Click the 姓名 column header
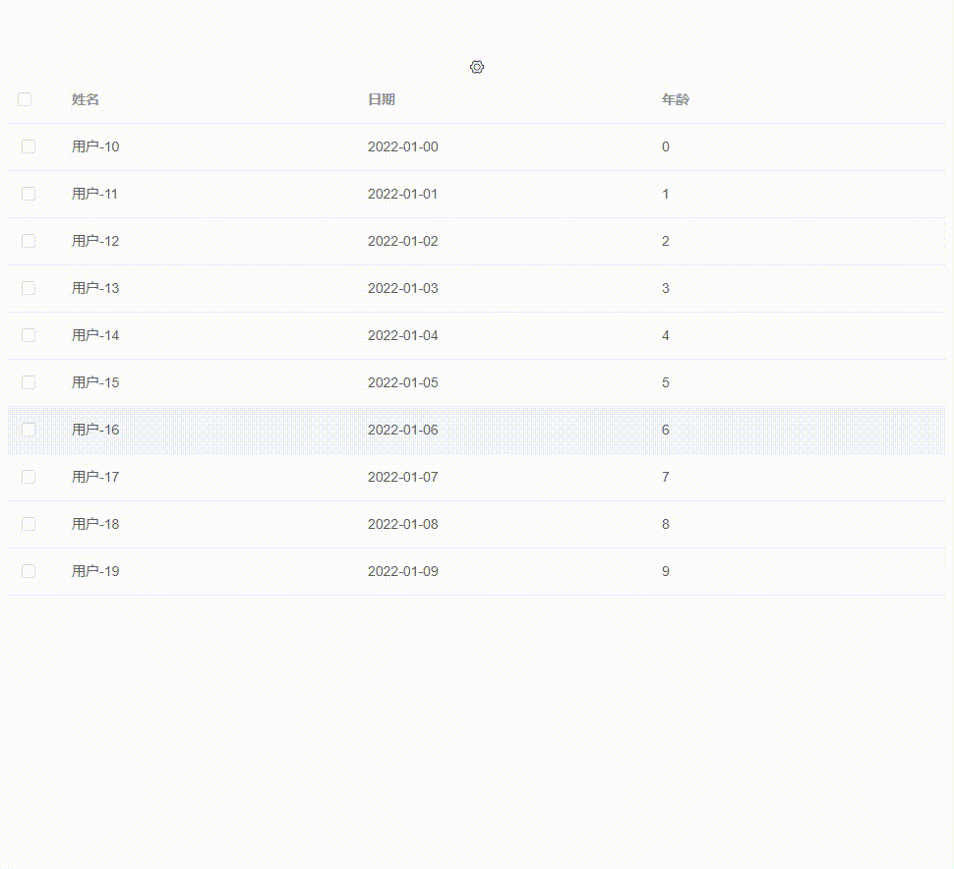The height and width of the screenshot is (869, 954). click(x=86, y=99)
